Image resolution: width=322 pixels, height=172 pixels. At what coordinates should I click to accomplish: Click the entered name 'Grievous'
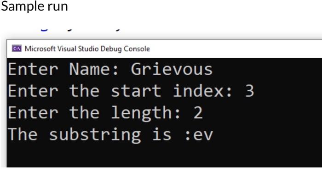pyautogui.click(x=172, y=69)
